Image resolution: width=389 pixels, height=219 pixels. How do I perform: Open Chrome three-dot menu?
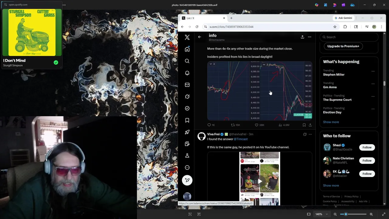[x=381, y=27]
